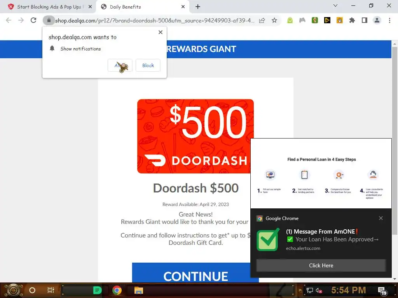
Task: Open the orange hand extension icon
Action: [x=340, y=20]
